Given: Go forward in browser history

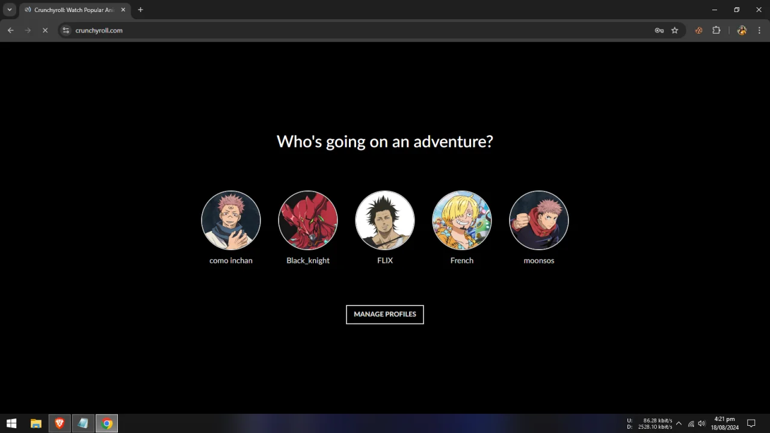Looking at the screenshot, I should point(28,30).
